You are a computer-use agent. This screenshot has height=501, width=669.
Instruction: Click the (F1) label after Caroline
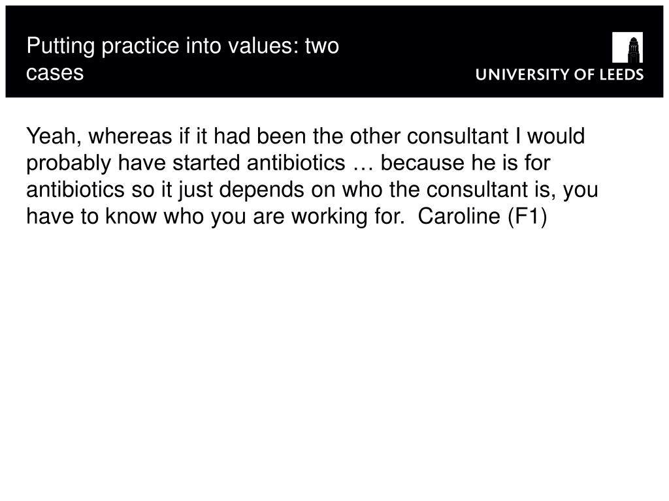coord(527,217)
